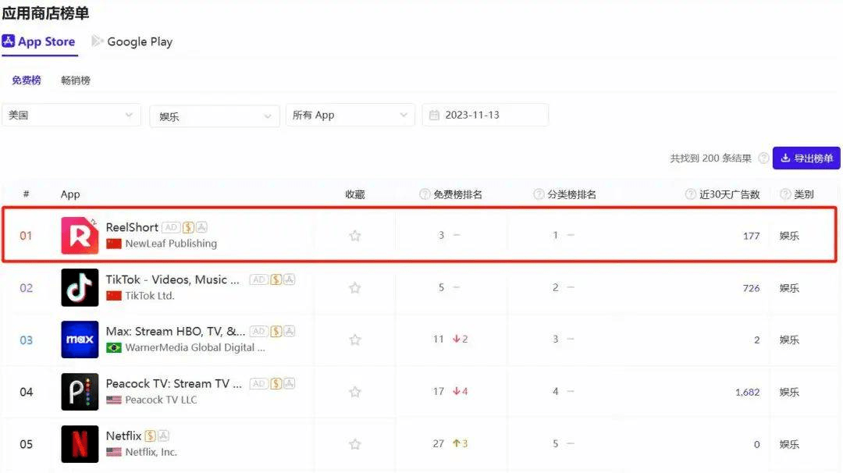Click the calendar icon in date field

[435, 115]
